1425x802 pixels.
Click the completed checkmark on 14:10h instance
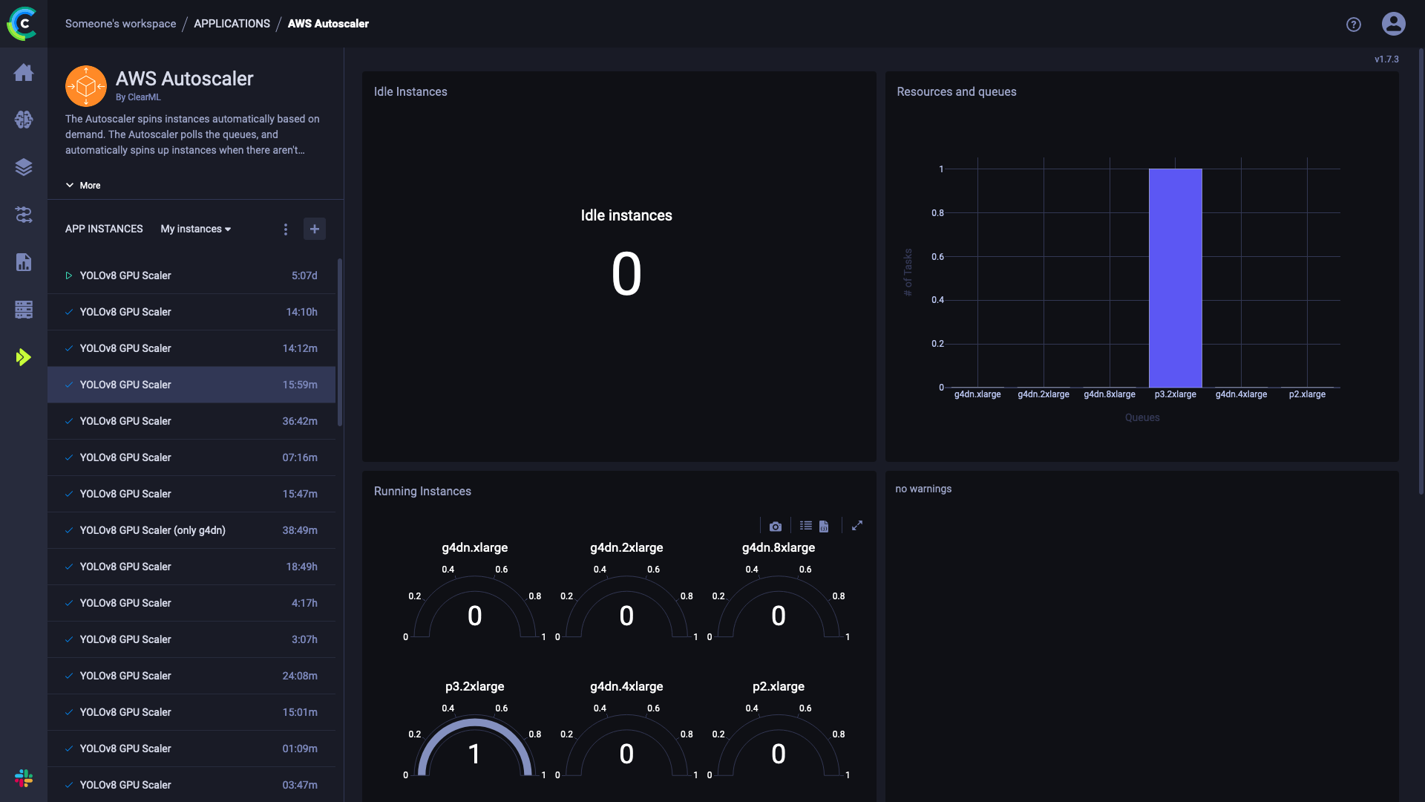68,312
